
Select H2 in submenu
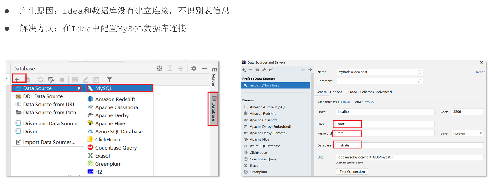tap(119, 172)
